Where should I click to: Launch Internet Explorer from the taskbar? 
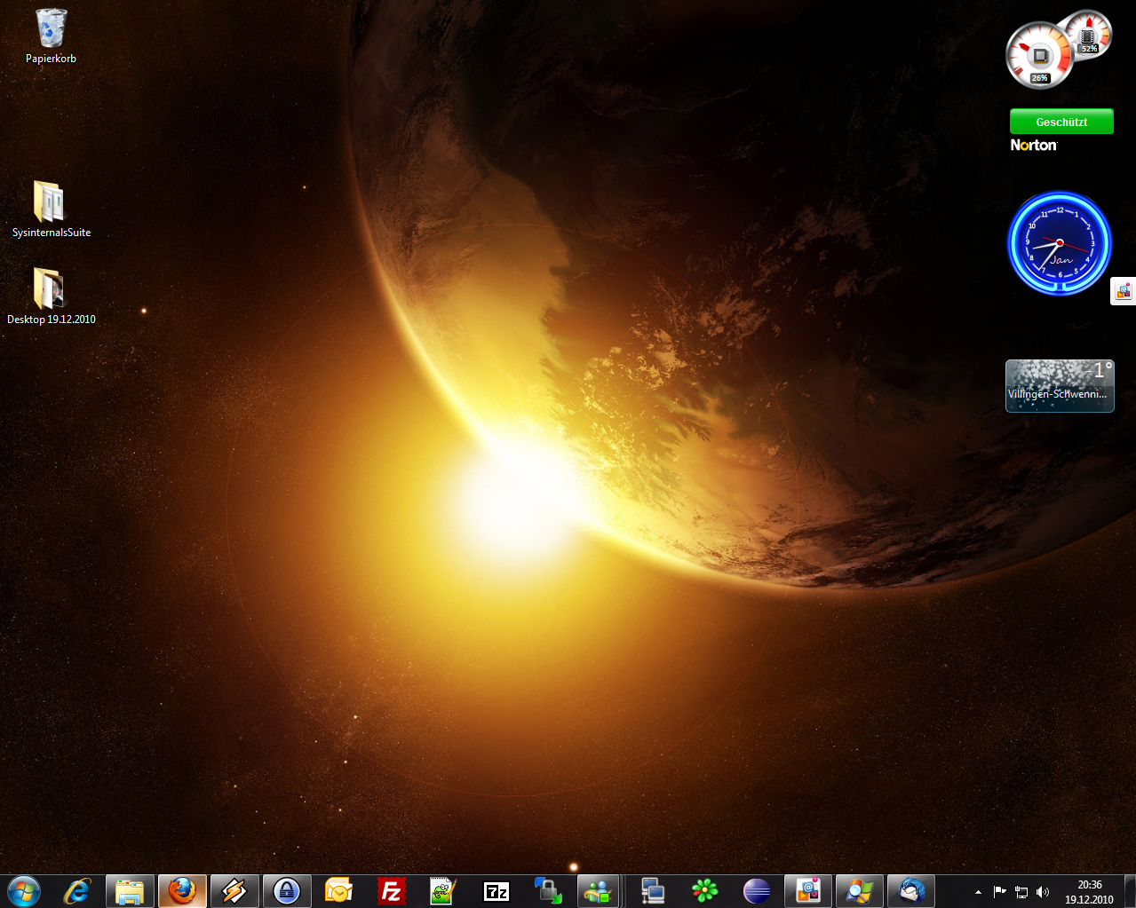[x=77, y=890]
